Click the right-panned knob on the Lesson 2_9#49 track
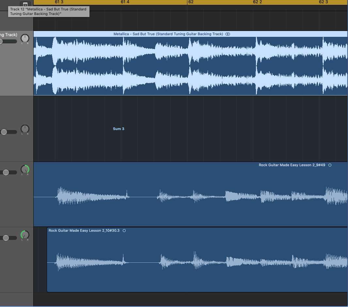The width and height of the screenshot is (348, 307). tap(25, 169)
